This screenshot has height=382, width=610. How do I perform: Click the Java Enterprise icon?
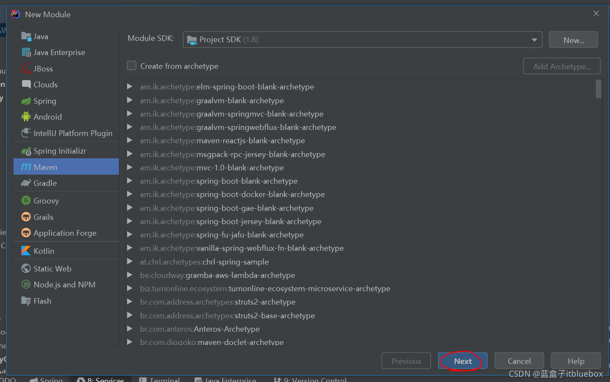(x=26, y=52)
